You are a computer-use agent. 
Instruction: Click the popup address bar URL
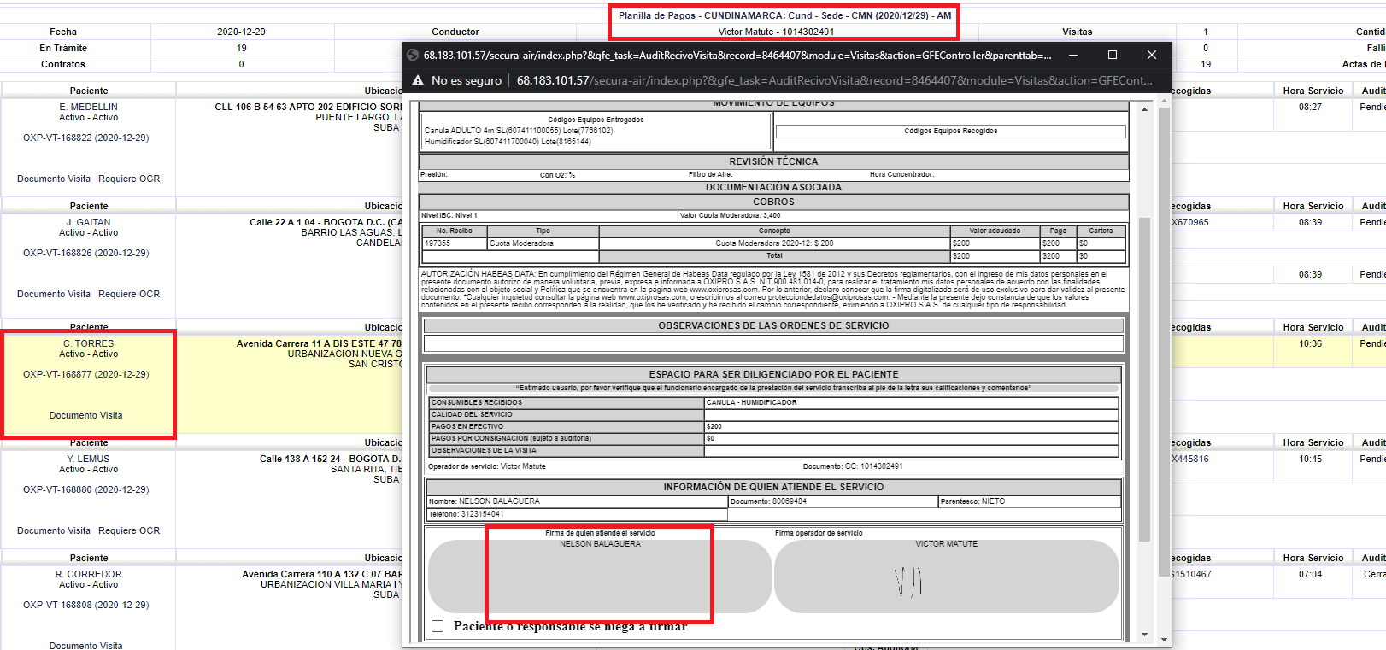tap(834, 80)
